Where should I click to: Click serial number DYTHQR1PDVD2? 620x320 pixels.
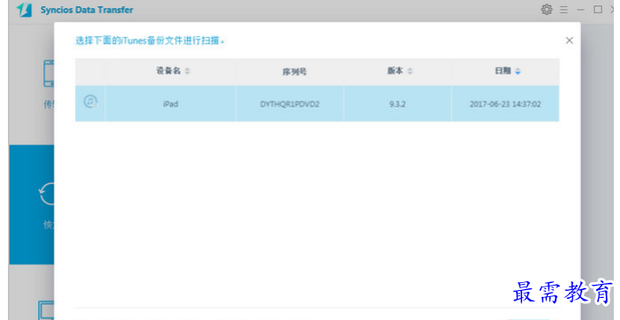pyautogui.click(x=289, y=104)
